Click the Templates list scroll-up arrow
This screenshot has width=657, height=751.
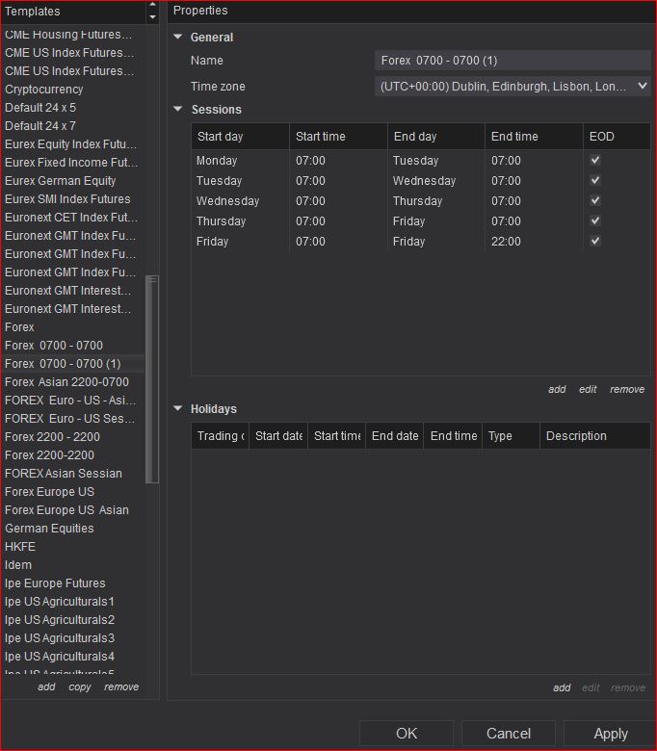coord(152,5)
